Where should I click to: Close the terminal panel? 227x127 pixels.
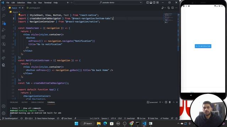coord(177,102)
